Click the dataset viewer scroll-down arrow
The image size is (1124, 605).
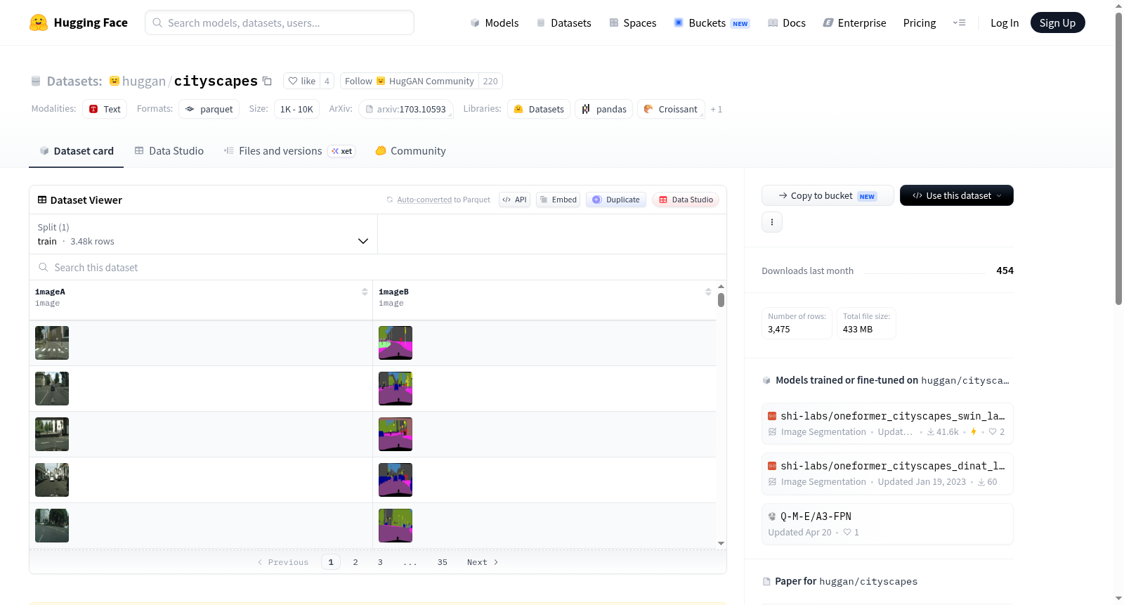coord(721,543)
